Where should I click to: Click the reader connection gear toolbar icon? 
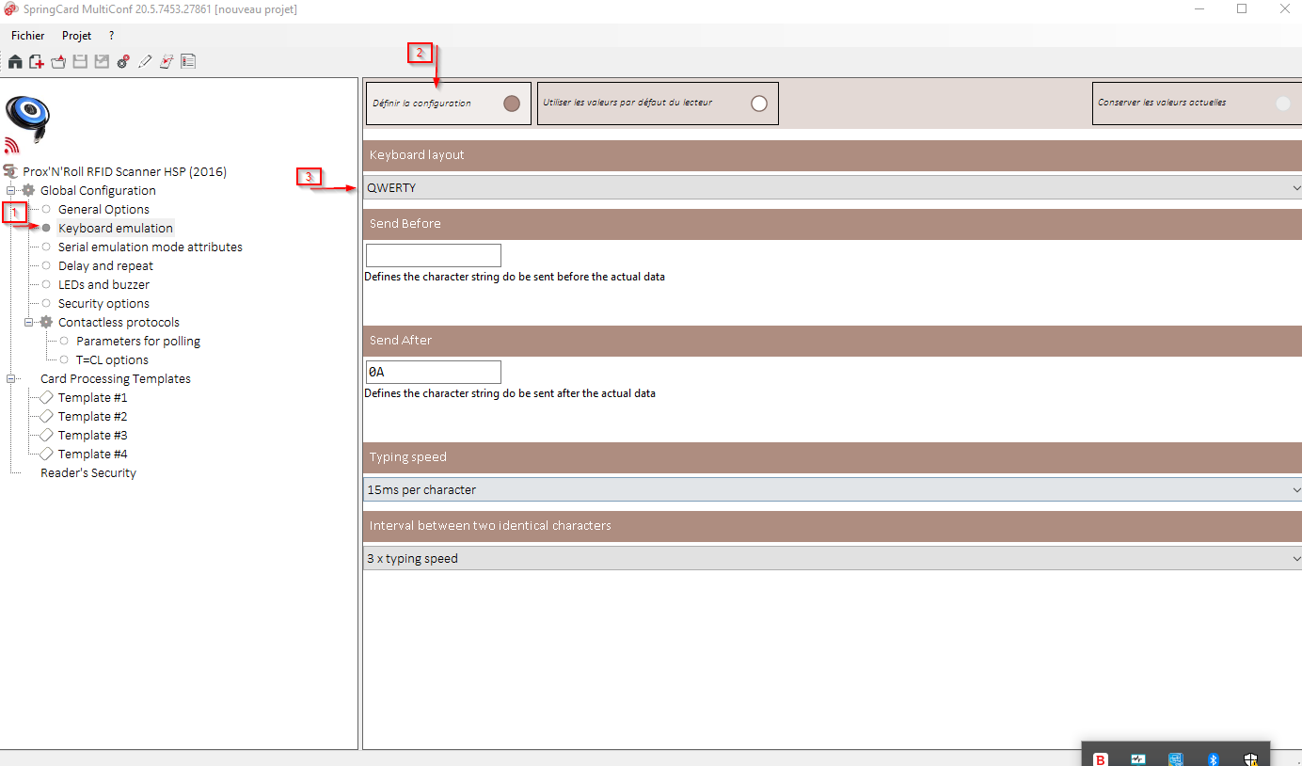tap(122, 60)
